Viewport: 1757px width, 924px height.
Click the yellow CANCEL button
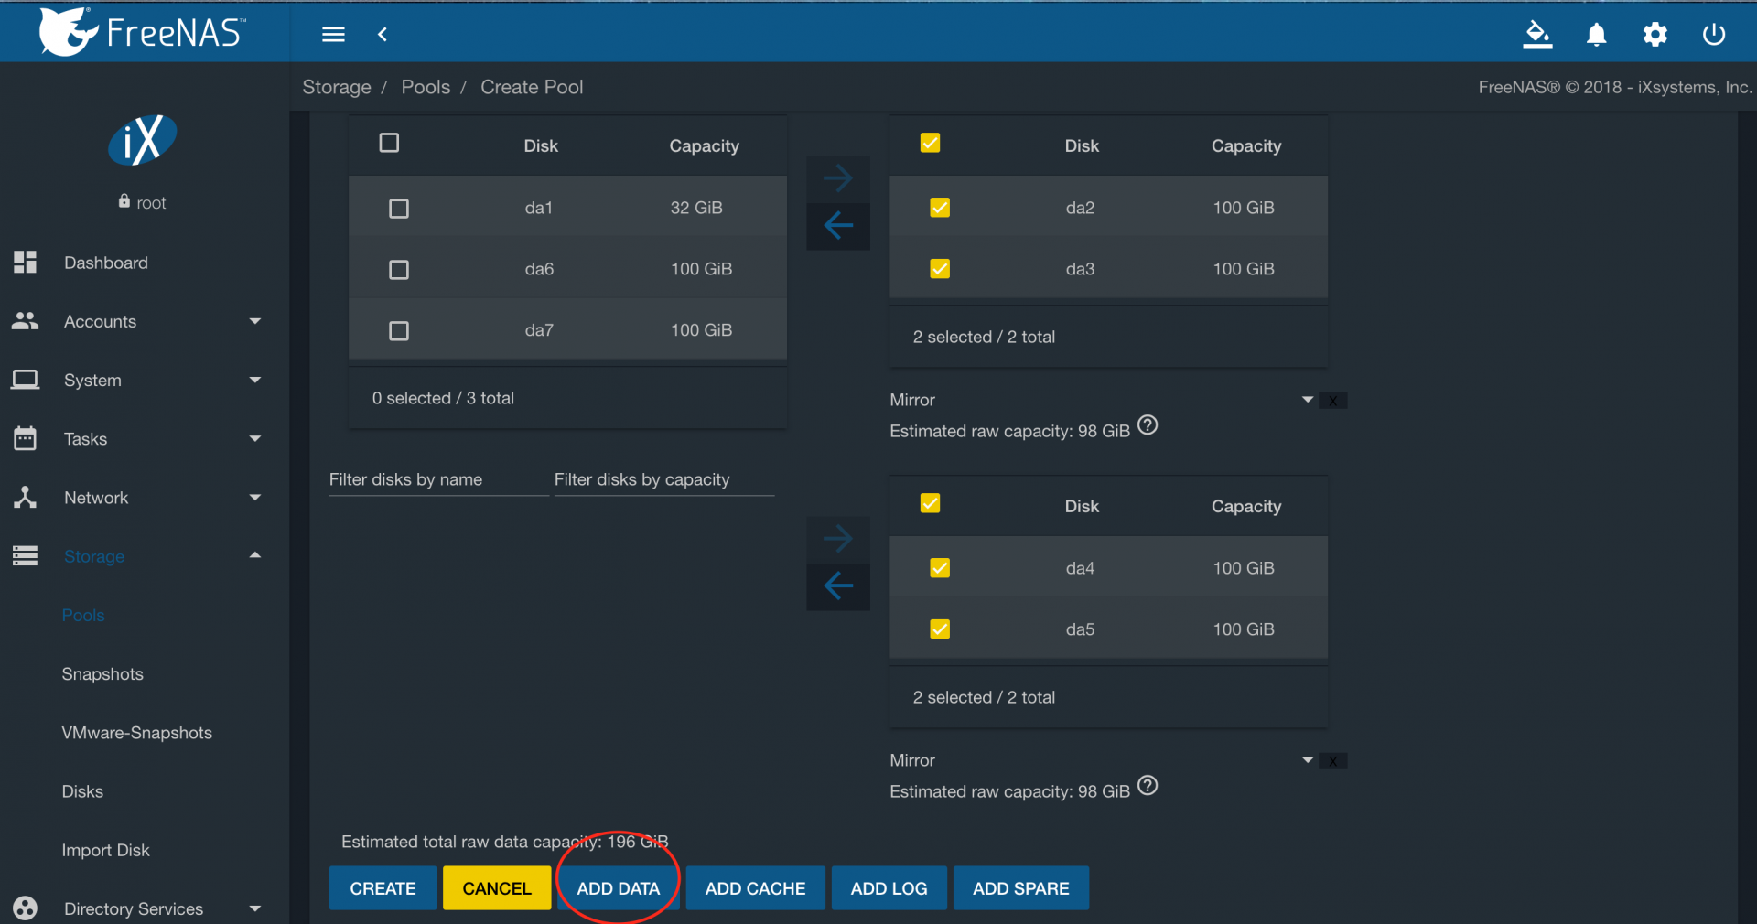coord(497,888)
